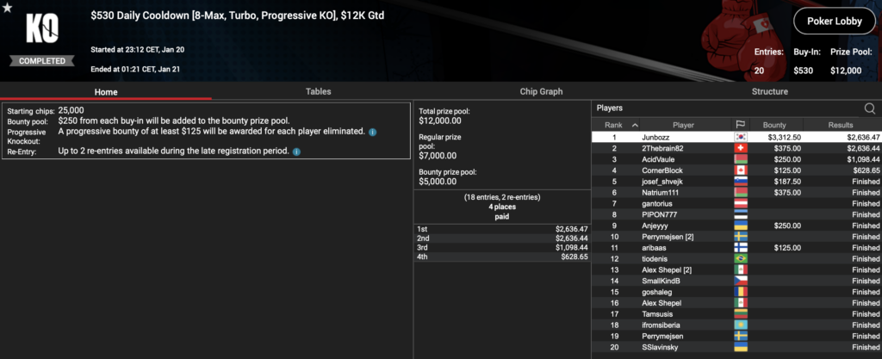Open the Chip Graph tab

[x=541, y=91]
